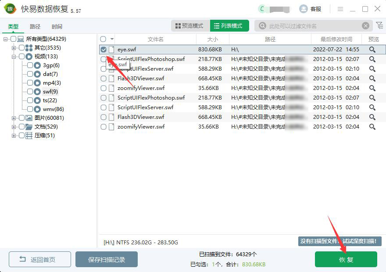Uncheck the eye.swf file checkbox

pos(104,50)
